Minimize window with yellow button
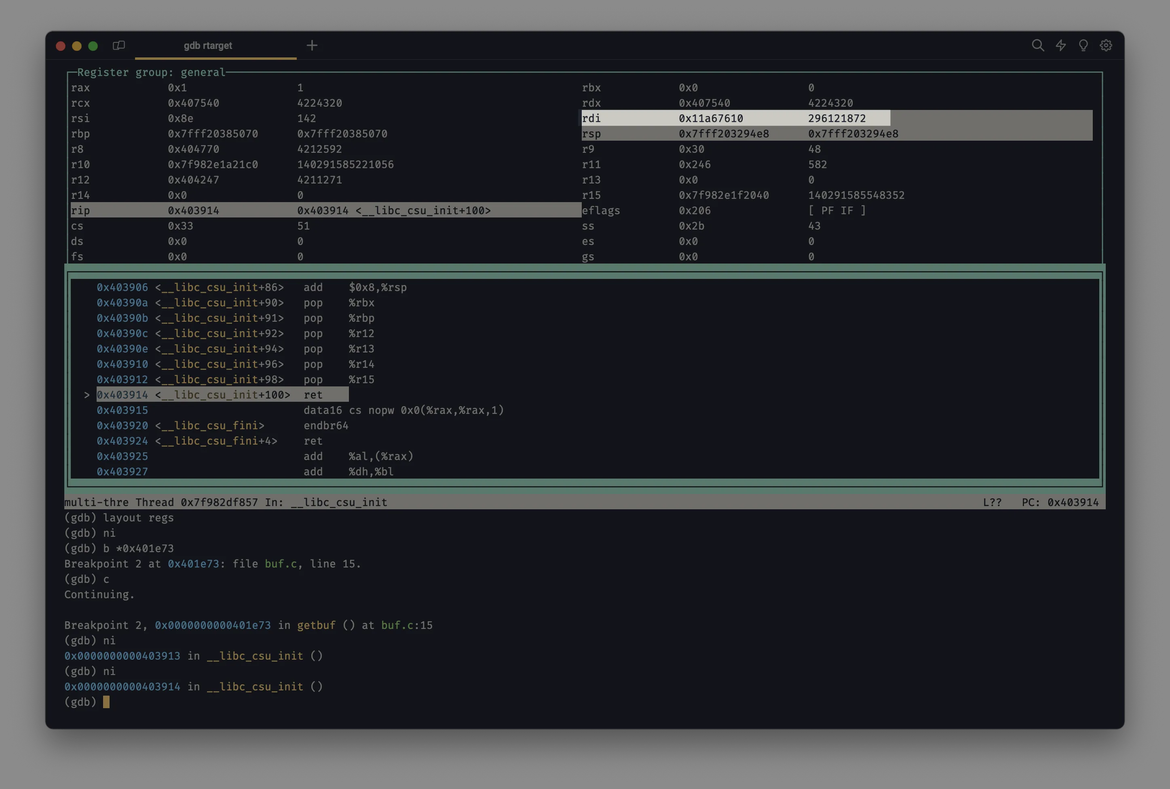Viewport: 1170px width, 789px height. point(77,46)
